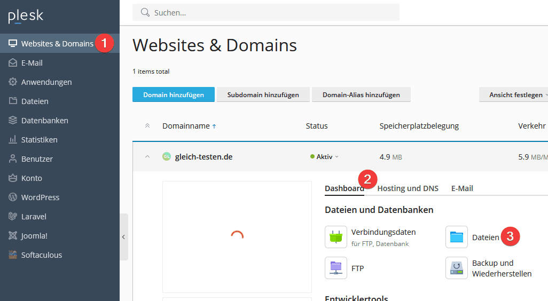This screenshot has width=548, height=301.
Task: Click the Subdomain hinzufügen button
Action: click(263, 95)
